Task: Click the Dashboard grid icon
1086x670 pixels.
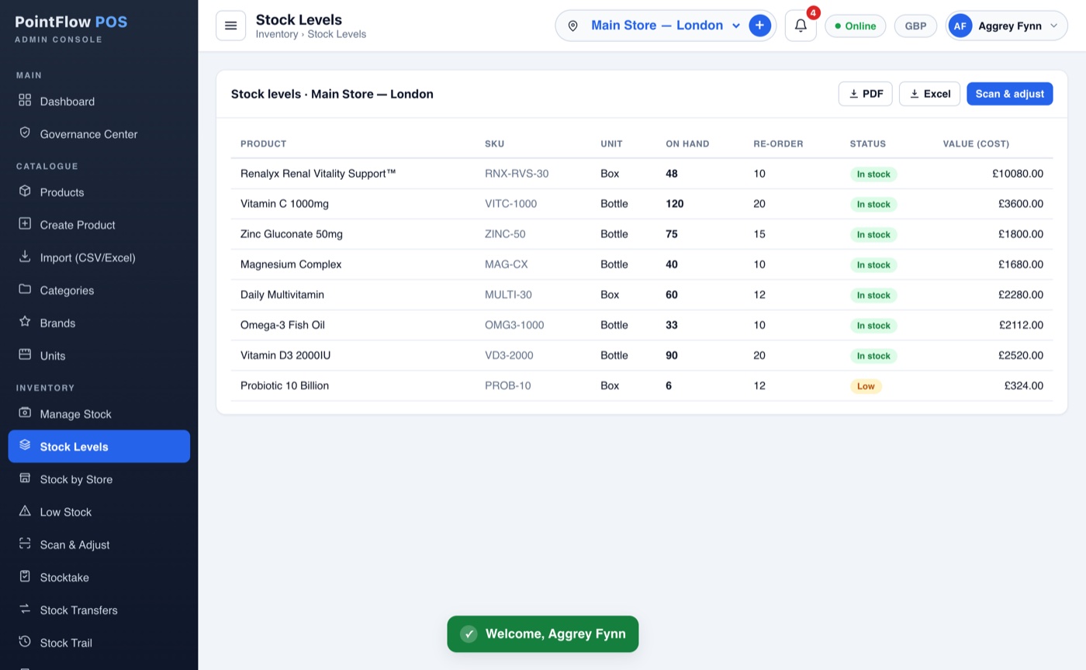Action: pos(25,100)
